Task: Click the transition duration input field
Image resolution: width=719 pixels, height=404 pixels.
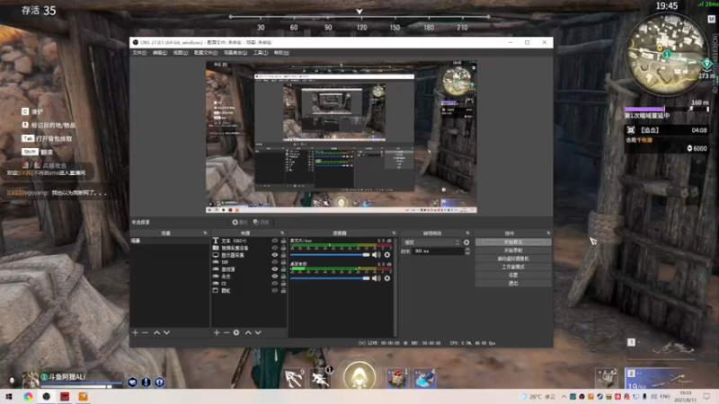Action: tap(438, 251)
